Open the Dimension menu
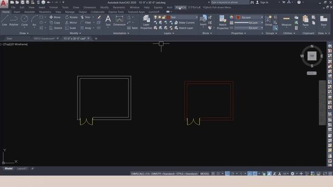The width and height of the screenshot is (333, 187). coord(89,7)
